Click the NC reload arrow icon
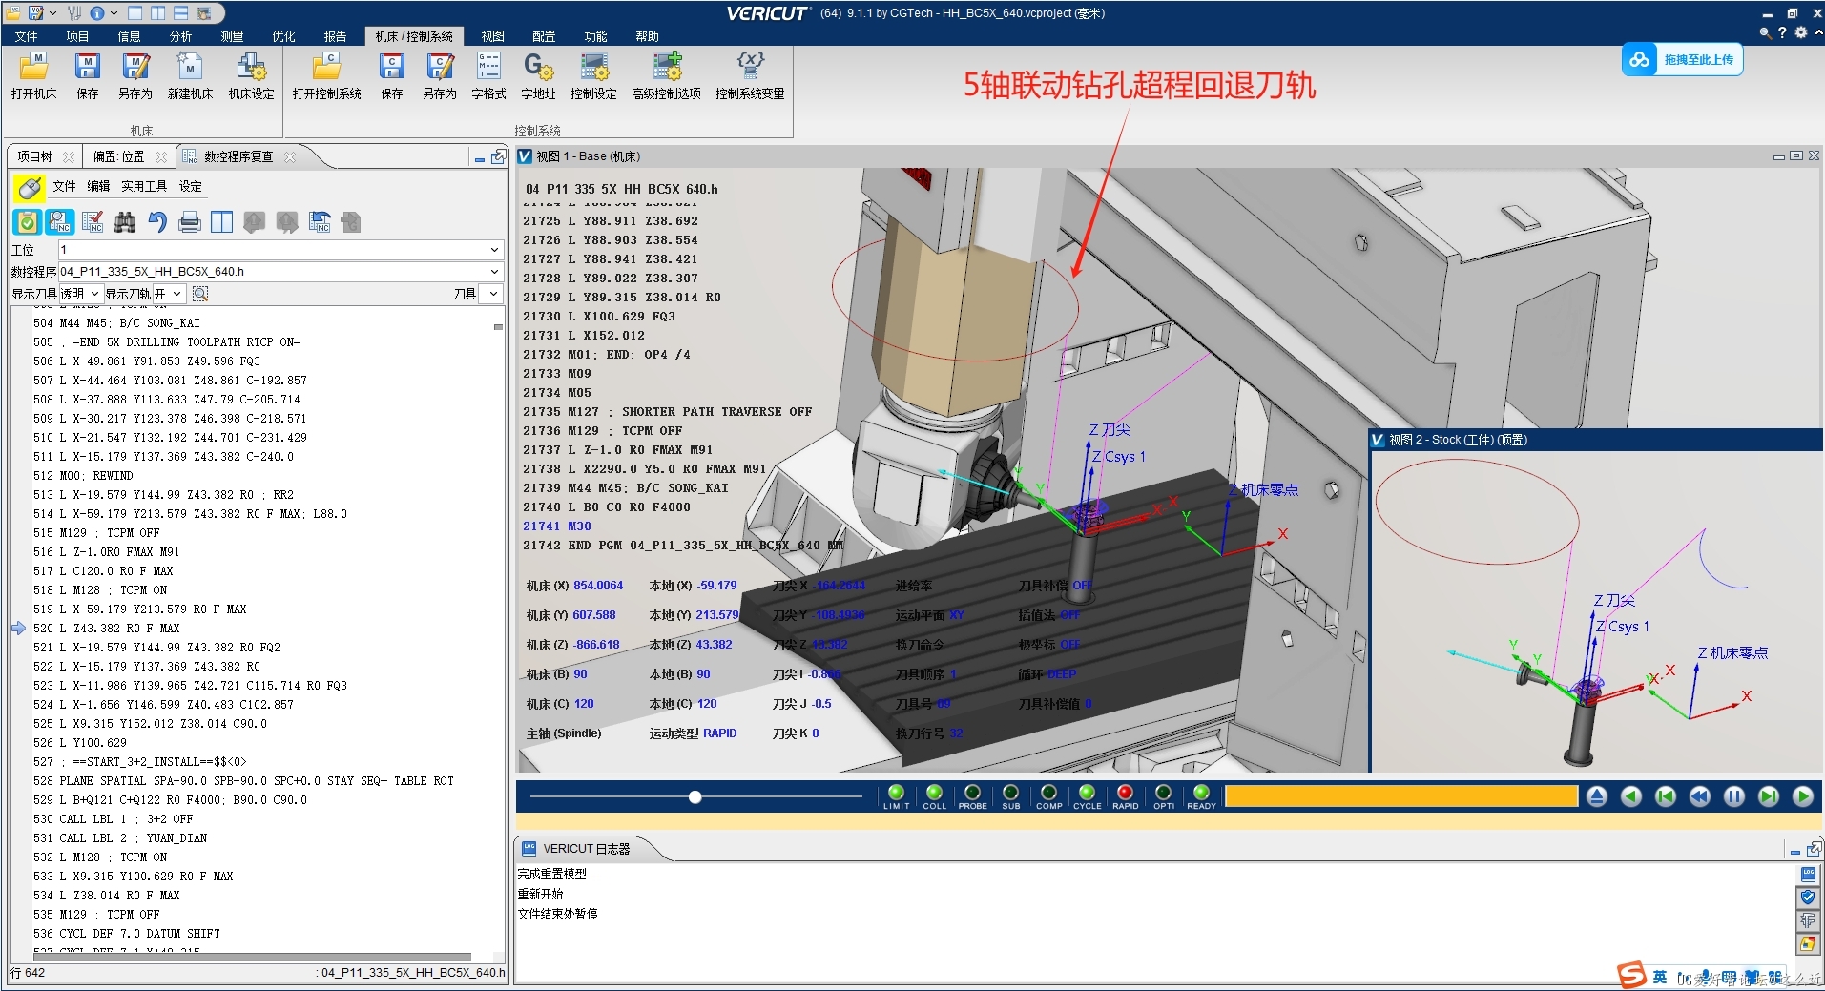The image size is (1825, 991). pyautogui.click(x=320, y=222)
